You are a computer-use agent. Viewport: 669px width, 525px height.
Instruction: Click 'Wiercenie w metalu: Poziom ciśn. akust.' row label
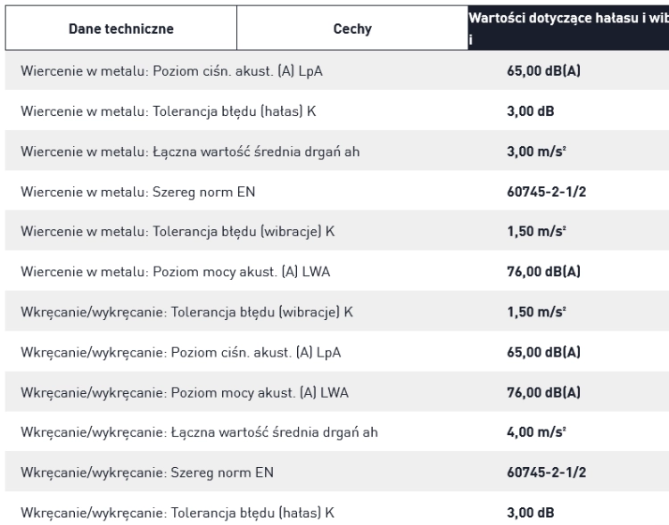[171, 70]
